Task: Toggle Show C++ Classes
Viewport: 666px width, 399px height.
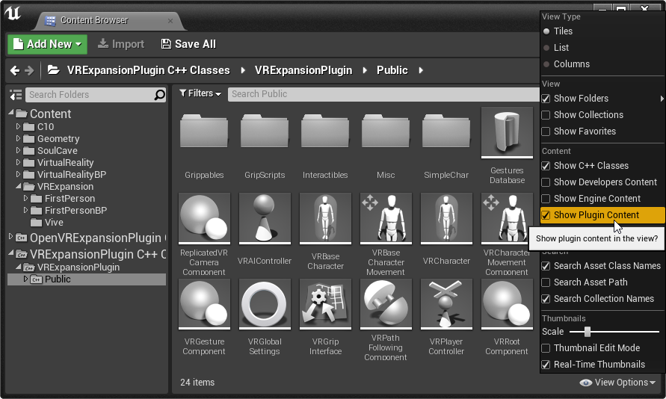Action: (x=546, y=166)
